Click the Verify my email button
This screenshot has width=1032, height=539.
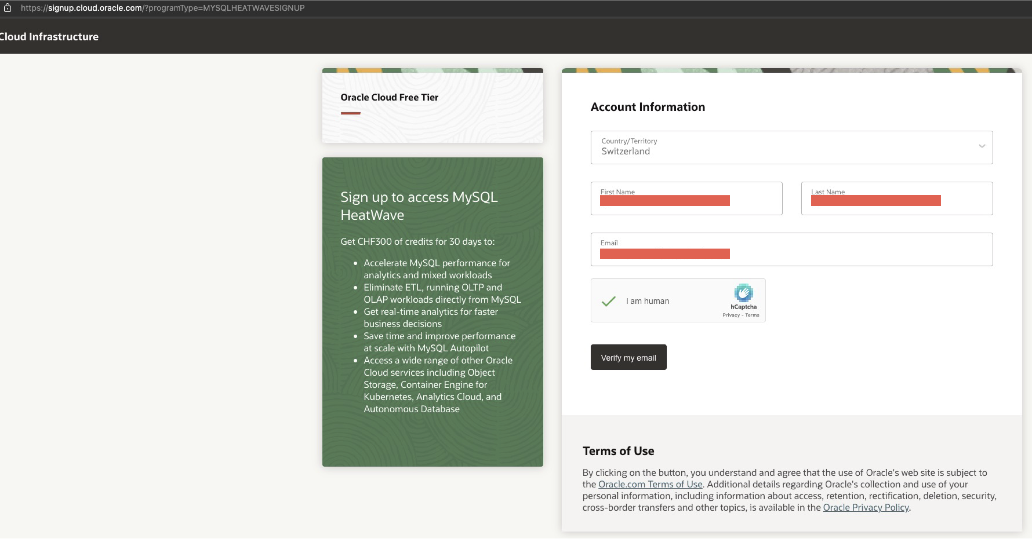[628, 357]
